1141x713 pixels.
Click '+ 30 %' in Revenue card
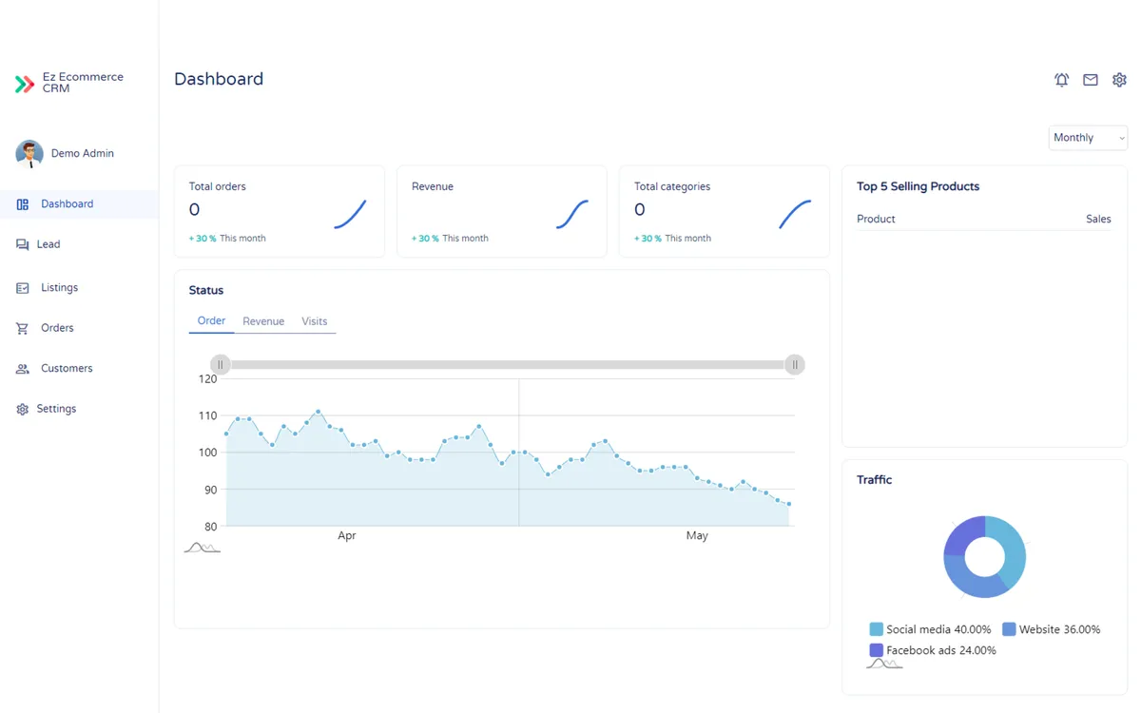click(x=425, y=239)
